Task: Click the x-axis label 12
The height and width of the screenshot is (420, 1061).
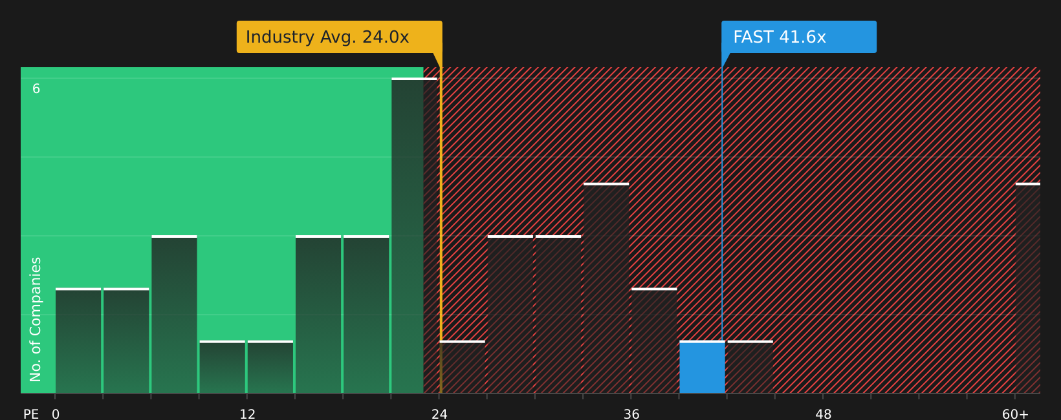Action: pyautogui.click(x=248, y=414)
